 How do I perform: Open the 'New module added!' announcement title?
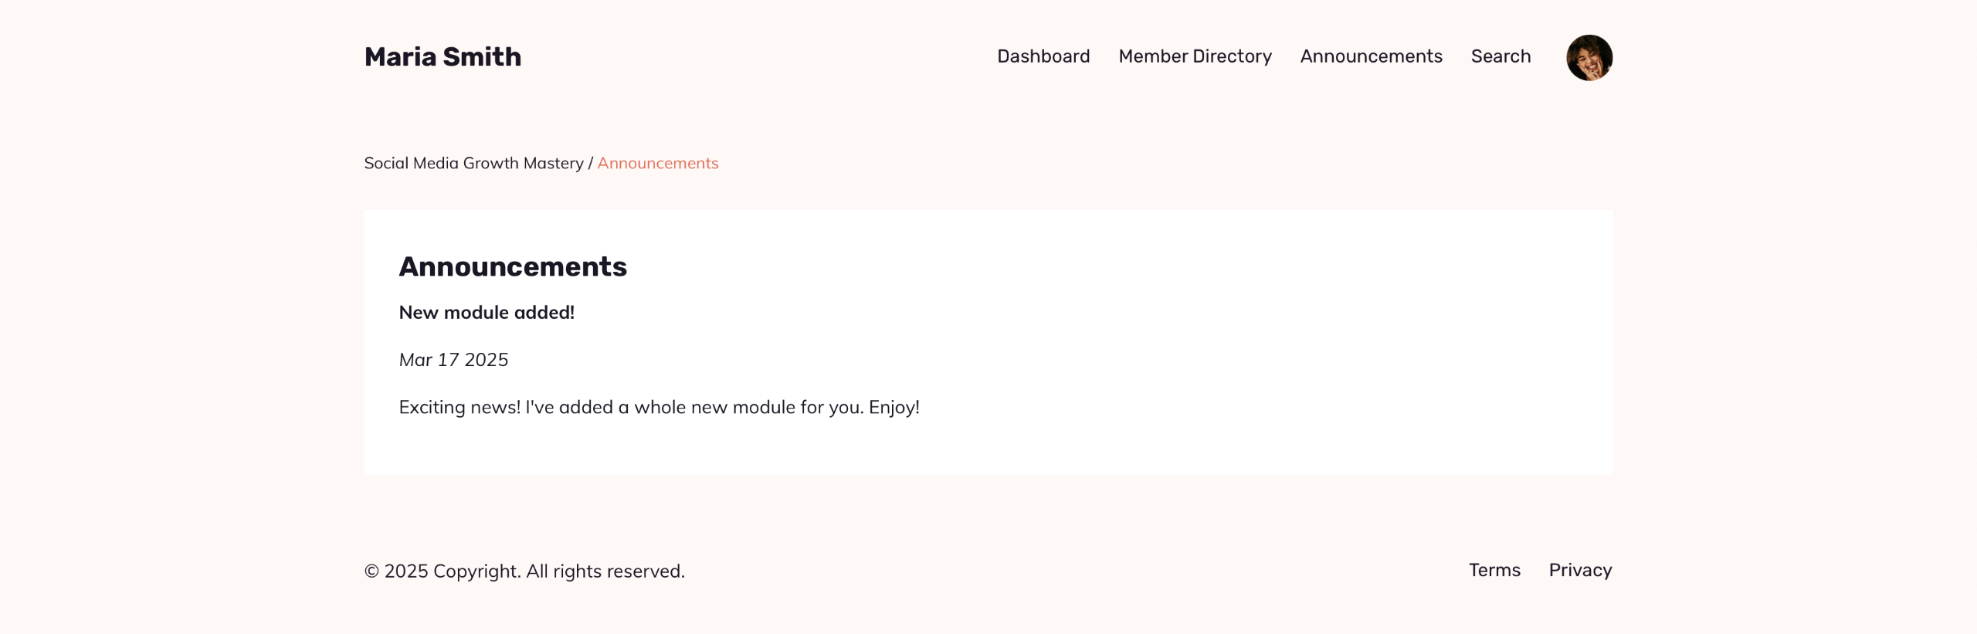[487, 312]
